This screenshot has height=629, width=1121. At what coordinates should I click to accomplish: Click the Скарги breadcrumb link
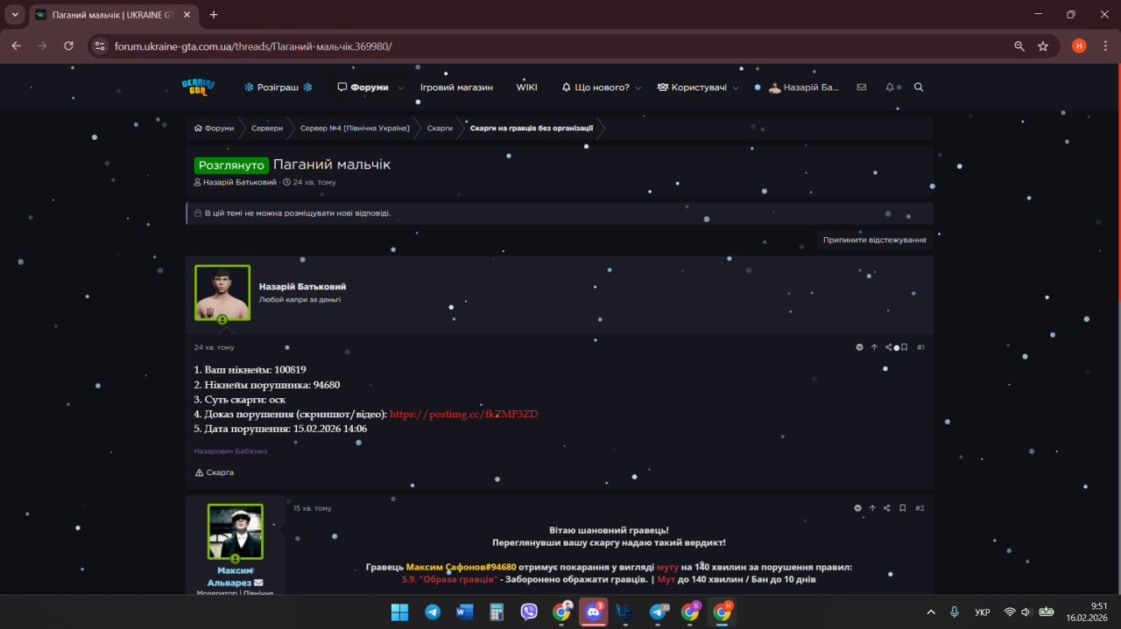click(x=440, y=128)
